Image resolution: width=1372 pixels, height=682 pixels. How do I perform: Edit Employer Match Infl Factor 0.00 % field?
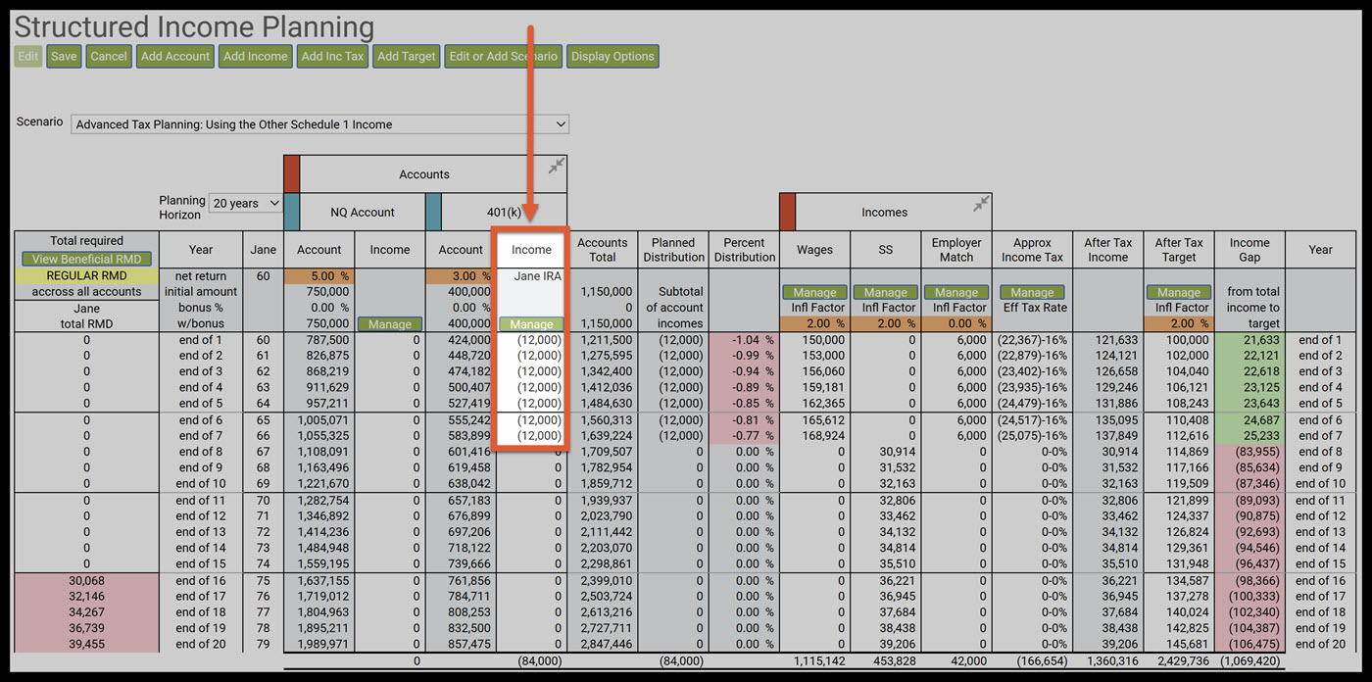[x=956, y=323]
